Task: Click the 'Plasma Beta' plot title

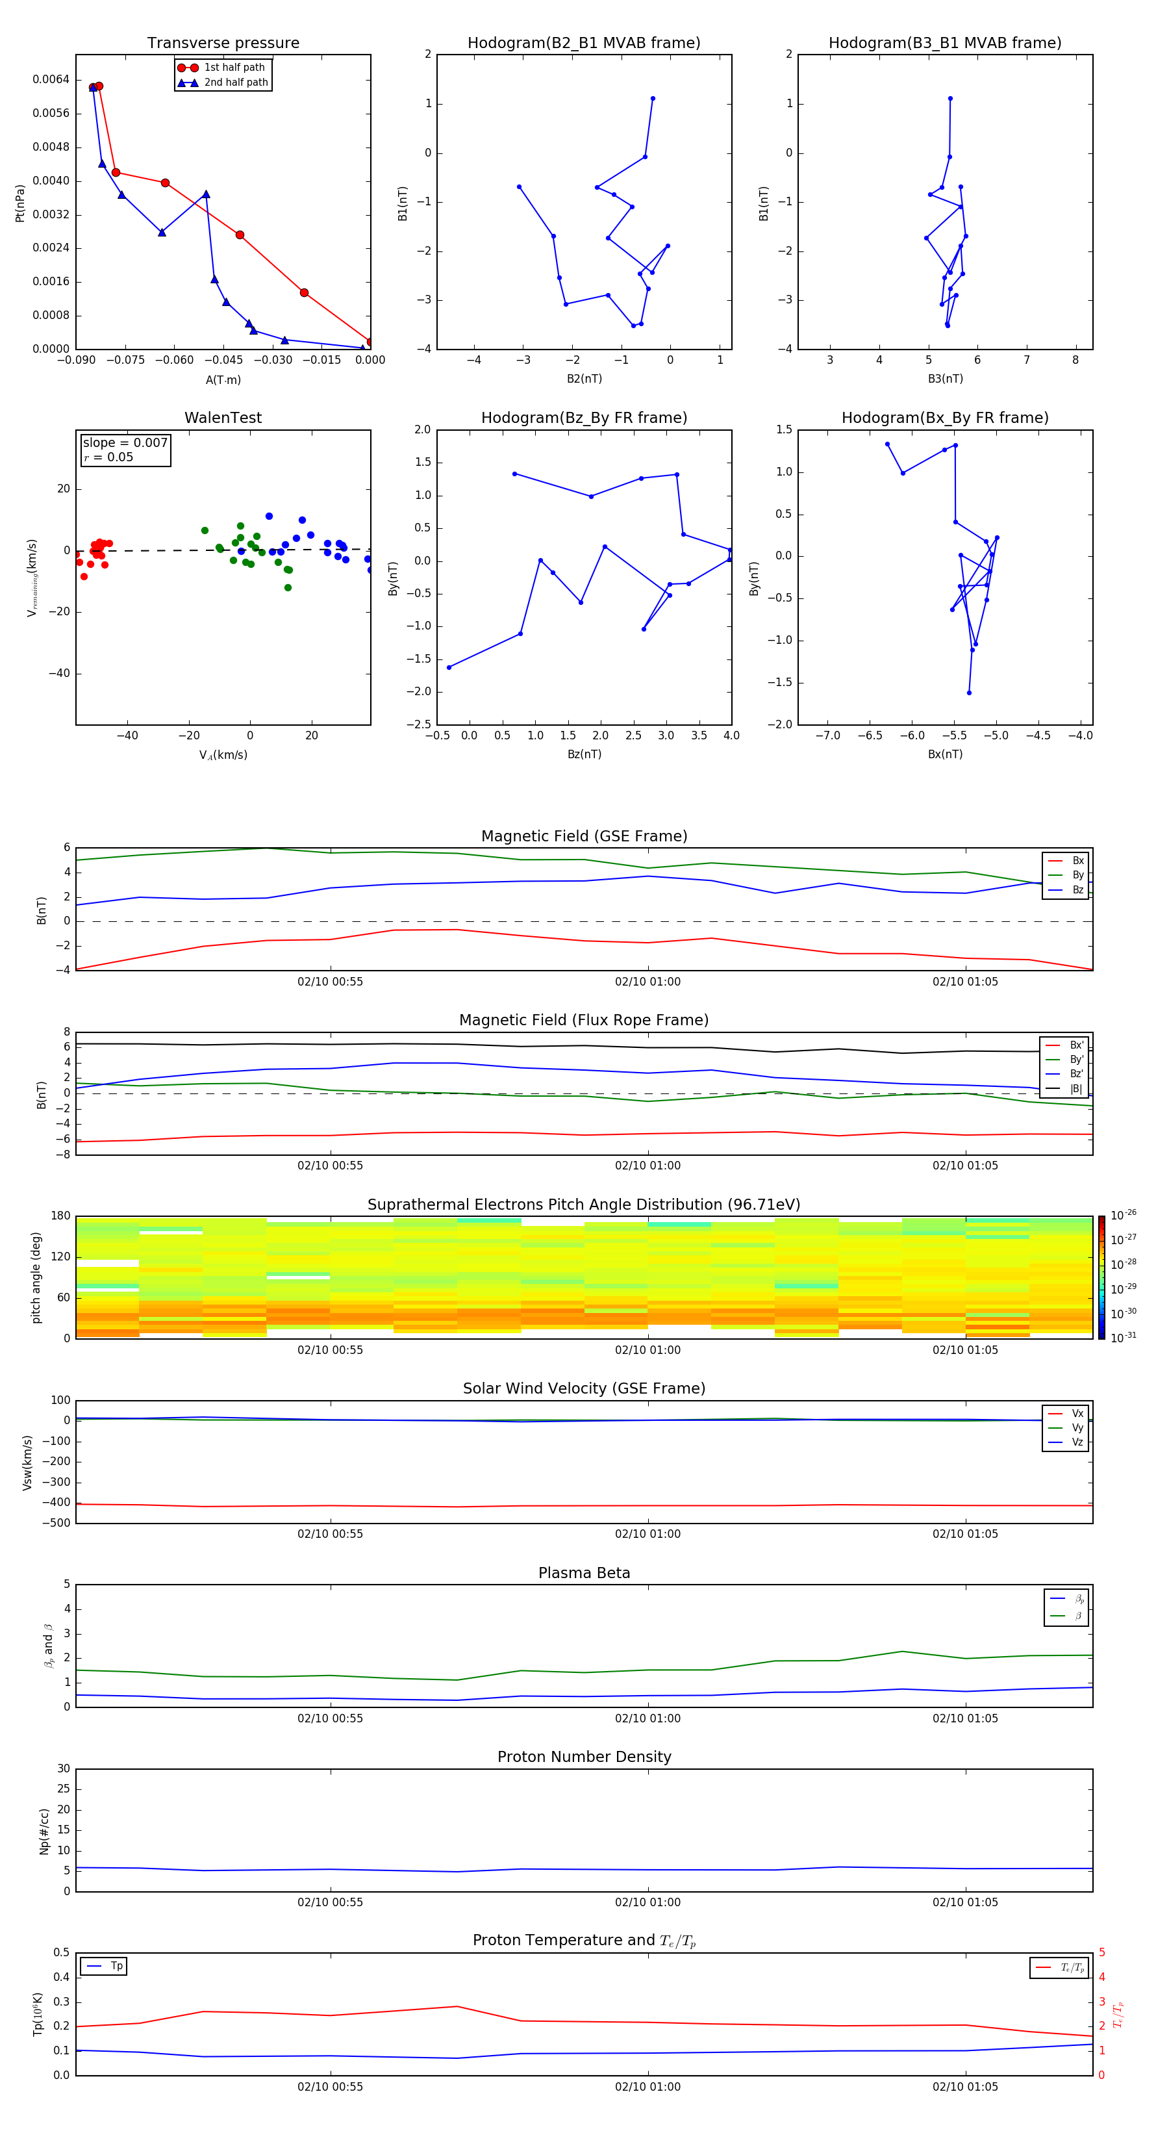Action: [584, 1574]
